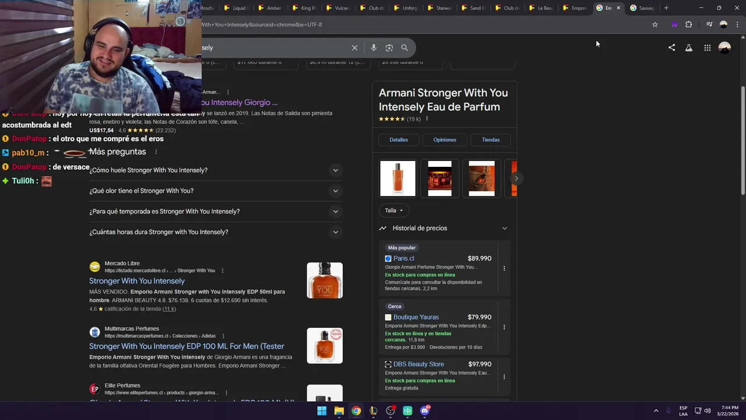Image resolution: width=746 pixels, height=420 pixels.
Task: Expand '¿Qué olor tiene el Stronger With You?'
Action: click(x=214, y=191)
